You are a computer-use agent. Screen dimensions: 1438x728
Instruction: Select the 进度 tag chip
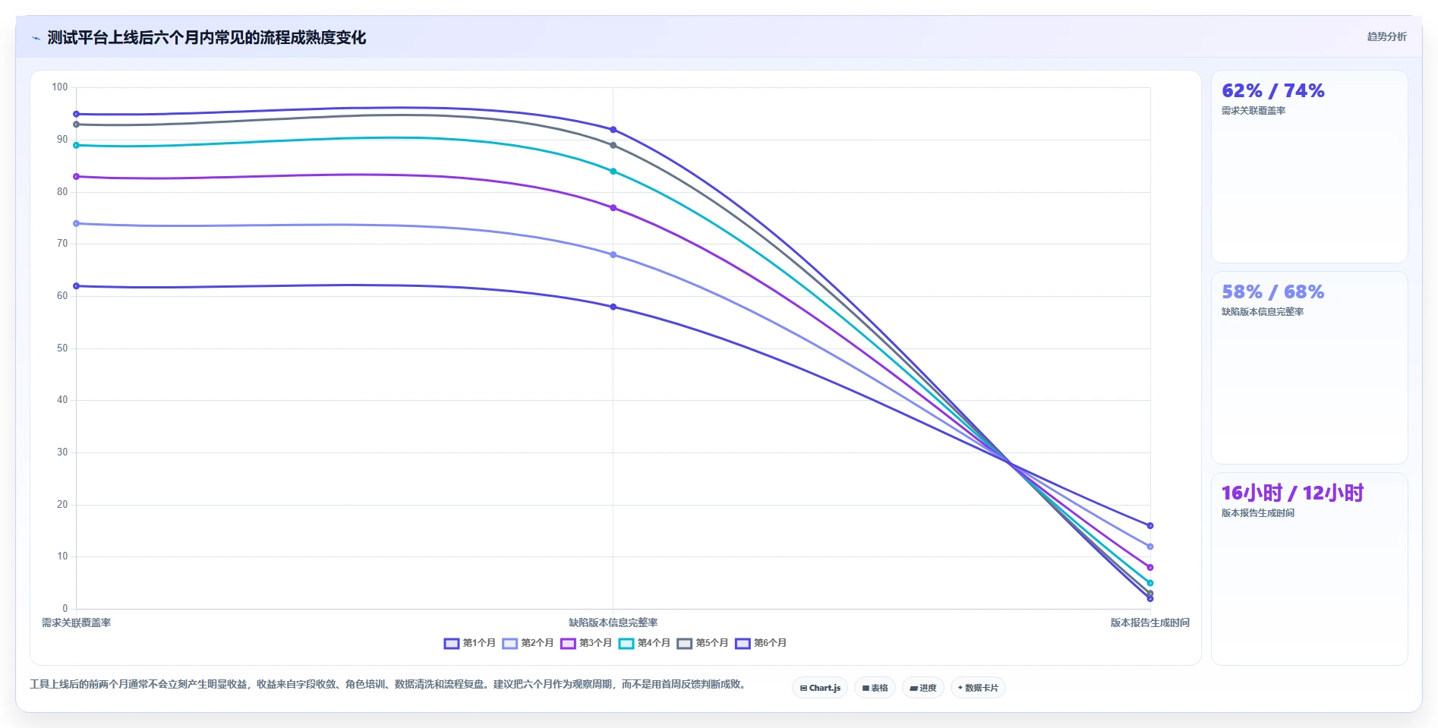coord(923,688)
